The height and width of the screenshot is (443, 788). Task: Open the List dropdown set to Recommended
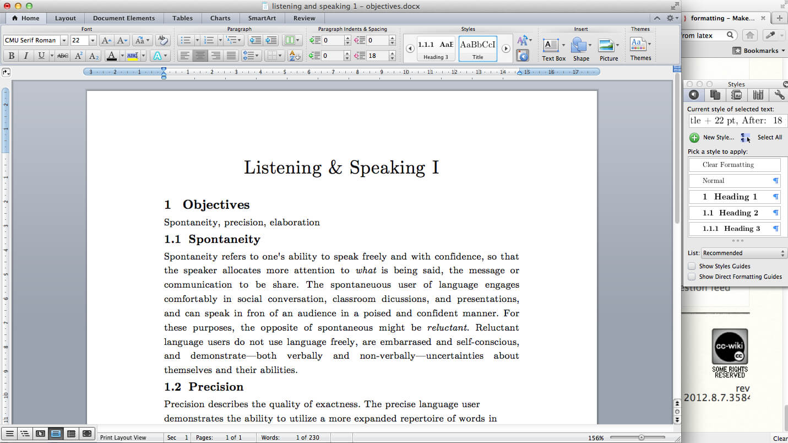[x=743, y=253]
